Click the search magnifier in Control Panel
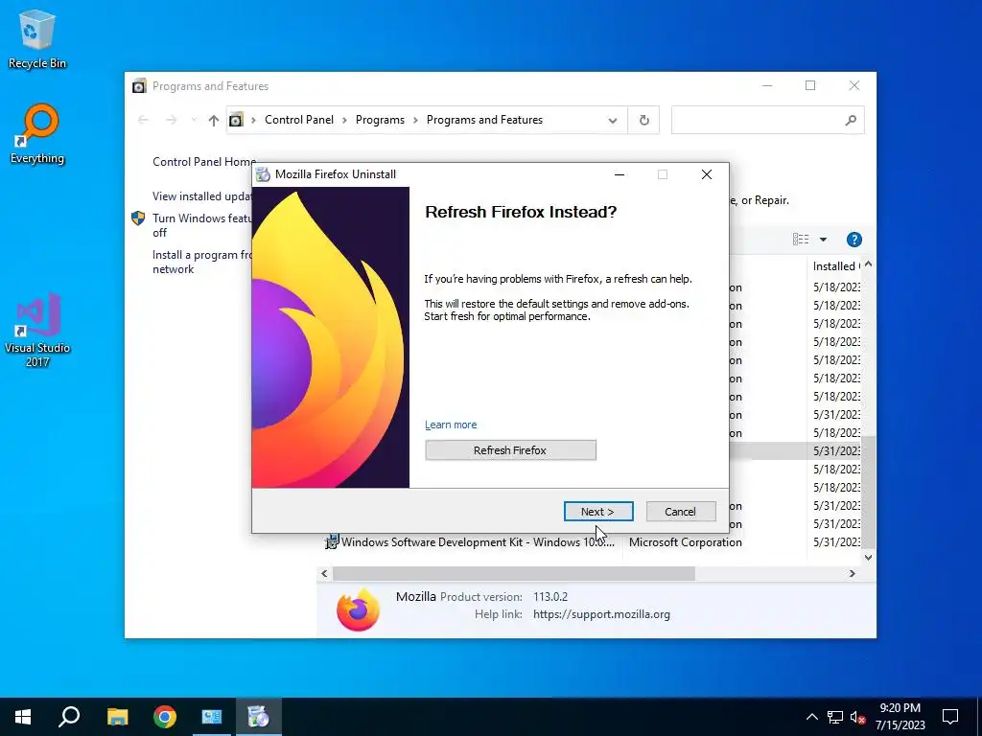The height and width of the screenshot is (736, 982). [851, 120]
